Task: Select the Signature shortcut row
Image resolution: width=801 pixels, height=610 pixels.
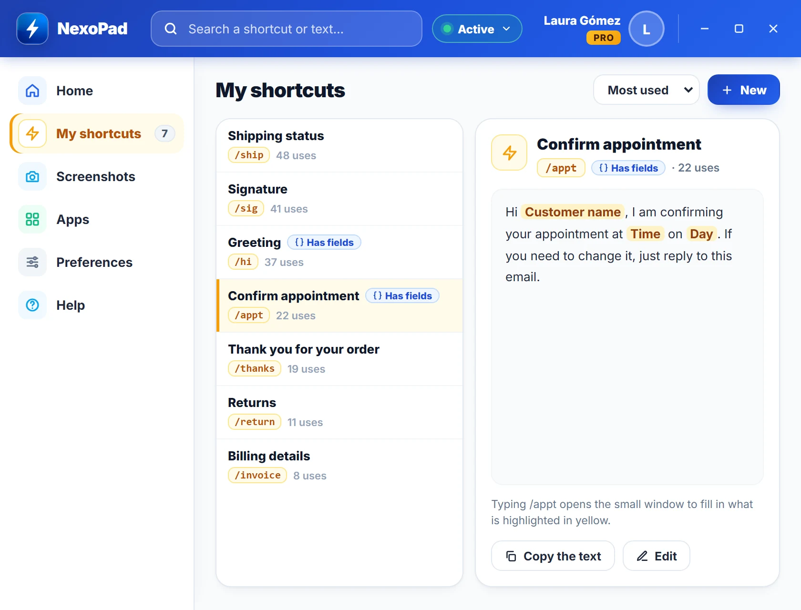Action: tap(339, 199)
